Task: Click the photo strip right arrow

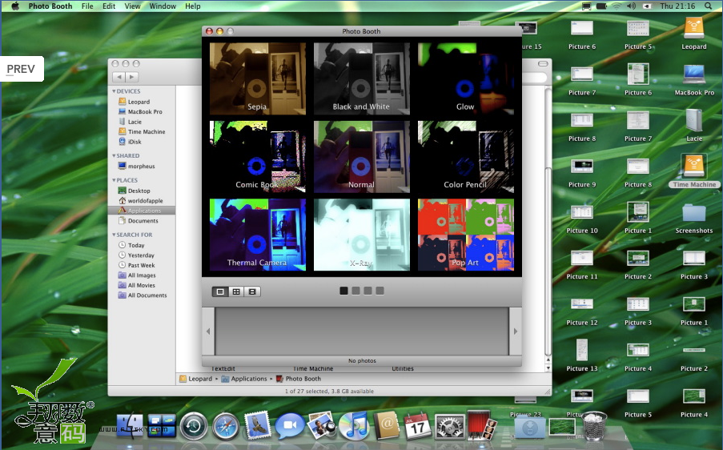Action: pyautogui.click(x=515, y=331)
